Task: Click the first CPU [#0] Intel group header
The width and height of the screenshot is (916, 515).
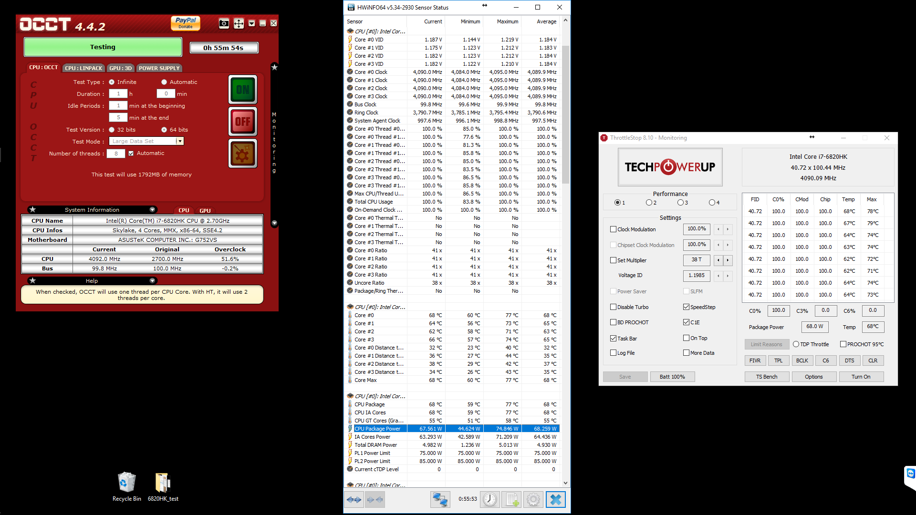Action: pos(380,31)
